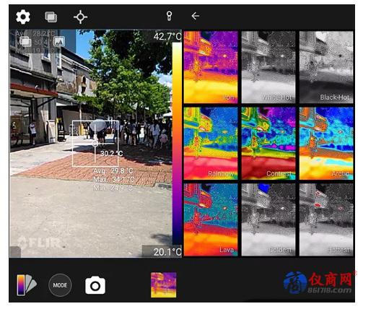Choose the Hottest palette thumbnail
This screenshot has height=309, width=376.
[326, 219]
